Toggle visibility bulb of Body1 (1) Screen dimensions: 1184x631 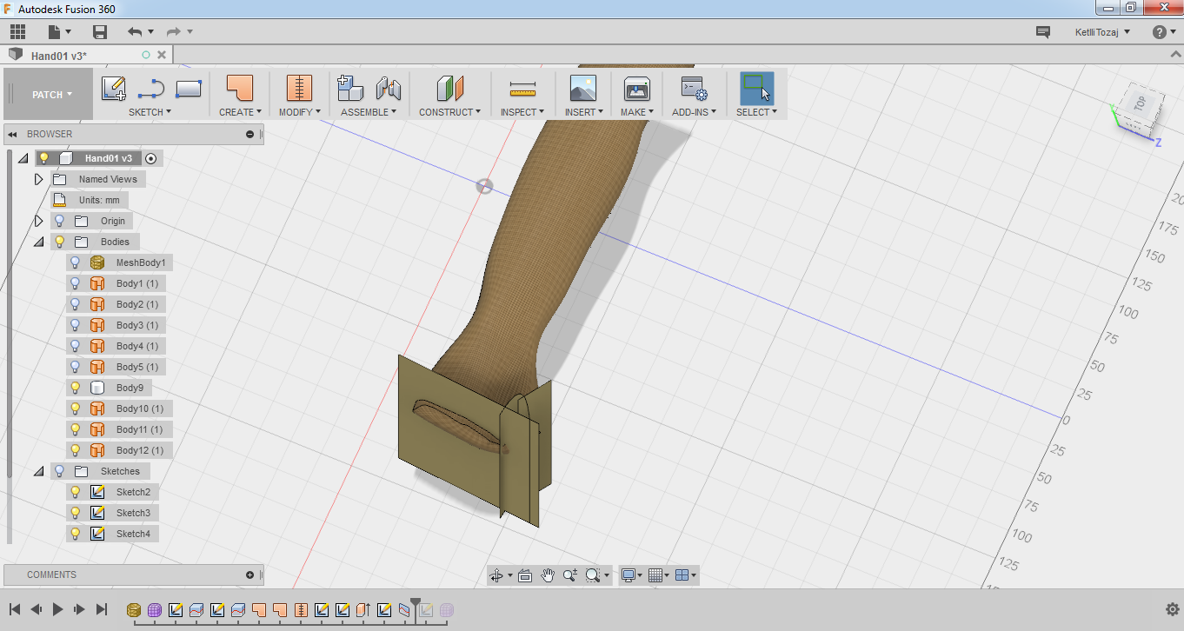(76, 283)
